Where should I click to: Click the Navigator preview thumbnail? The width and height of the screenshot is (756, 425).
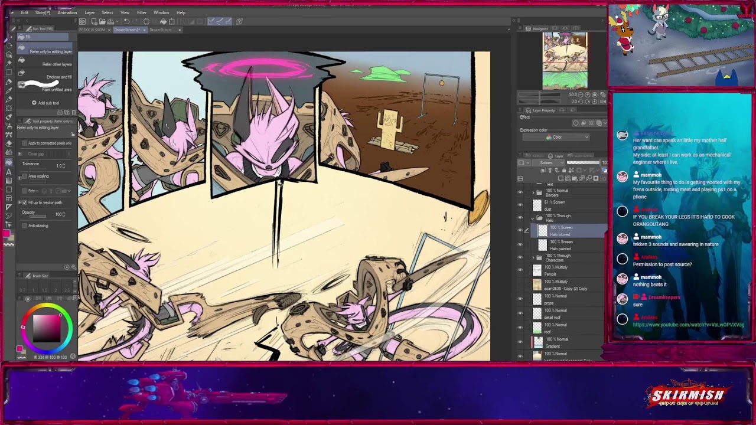coord(565,60)
